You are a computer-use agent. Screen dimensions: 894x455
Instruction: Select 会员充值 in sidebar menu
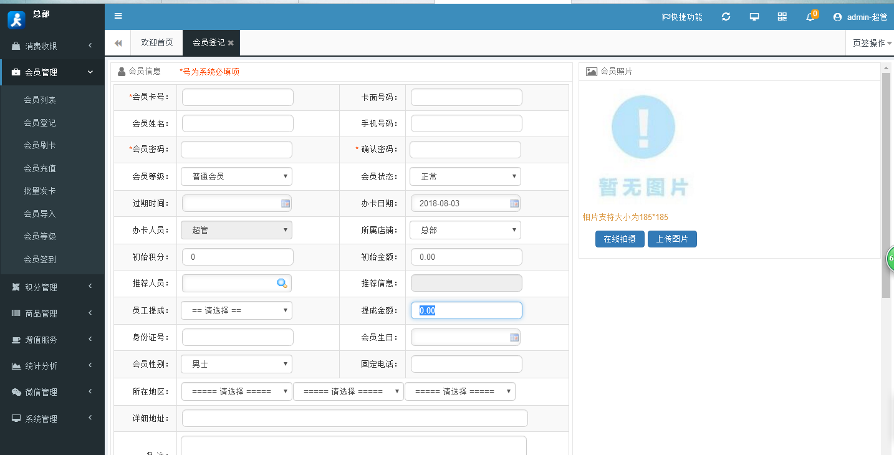pyautogui.click(x=40, y=168)
